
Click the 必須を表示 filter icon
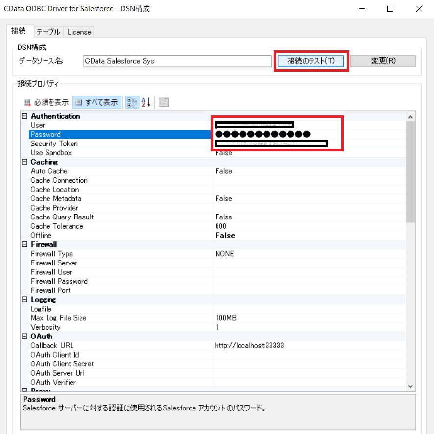pyautogui.click(x=26, y=102)
